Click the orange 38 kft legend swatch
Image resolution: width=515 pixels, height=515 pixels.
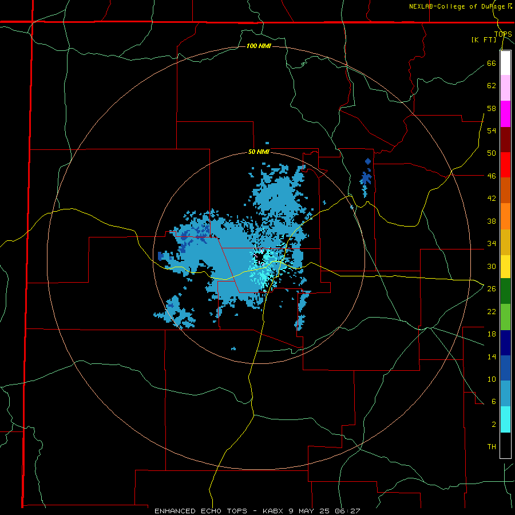click(505, 216)
